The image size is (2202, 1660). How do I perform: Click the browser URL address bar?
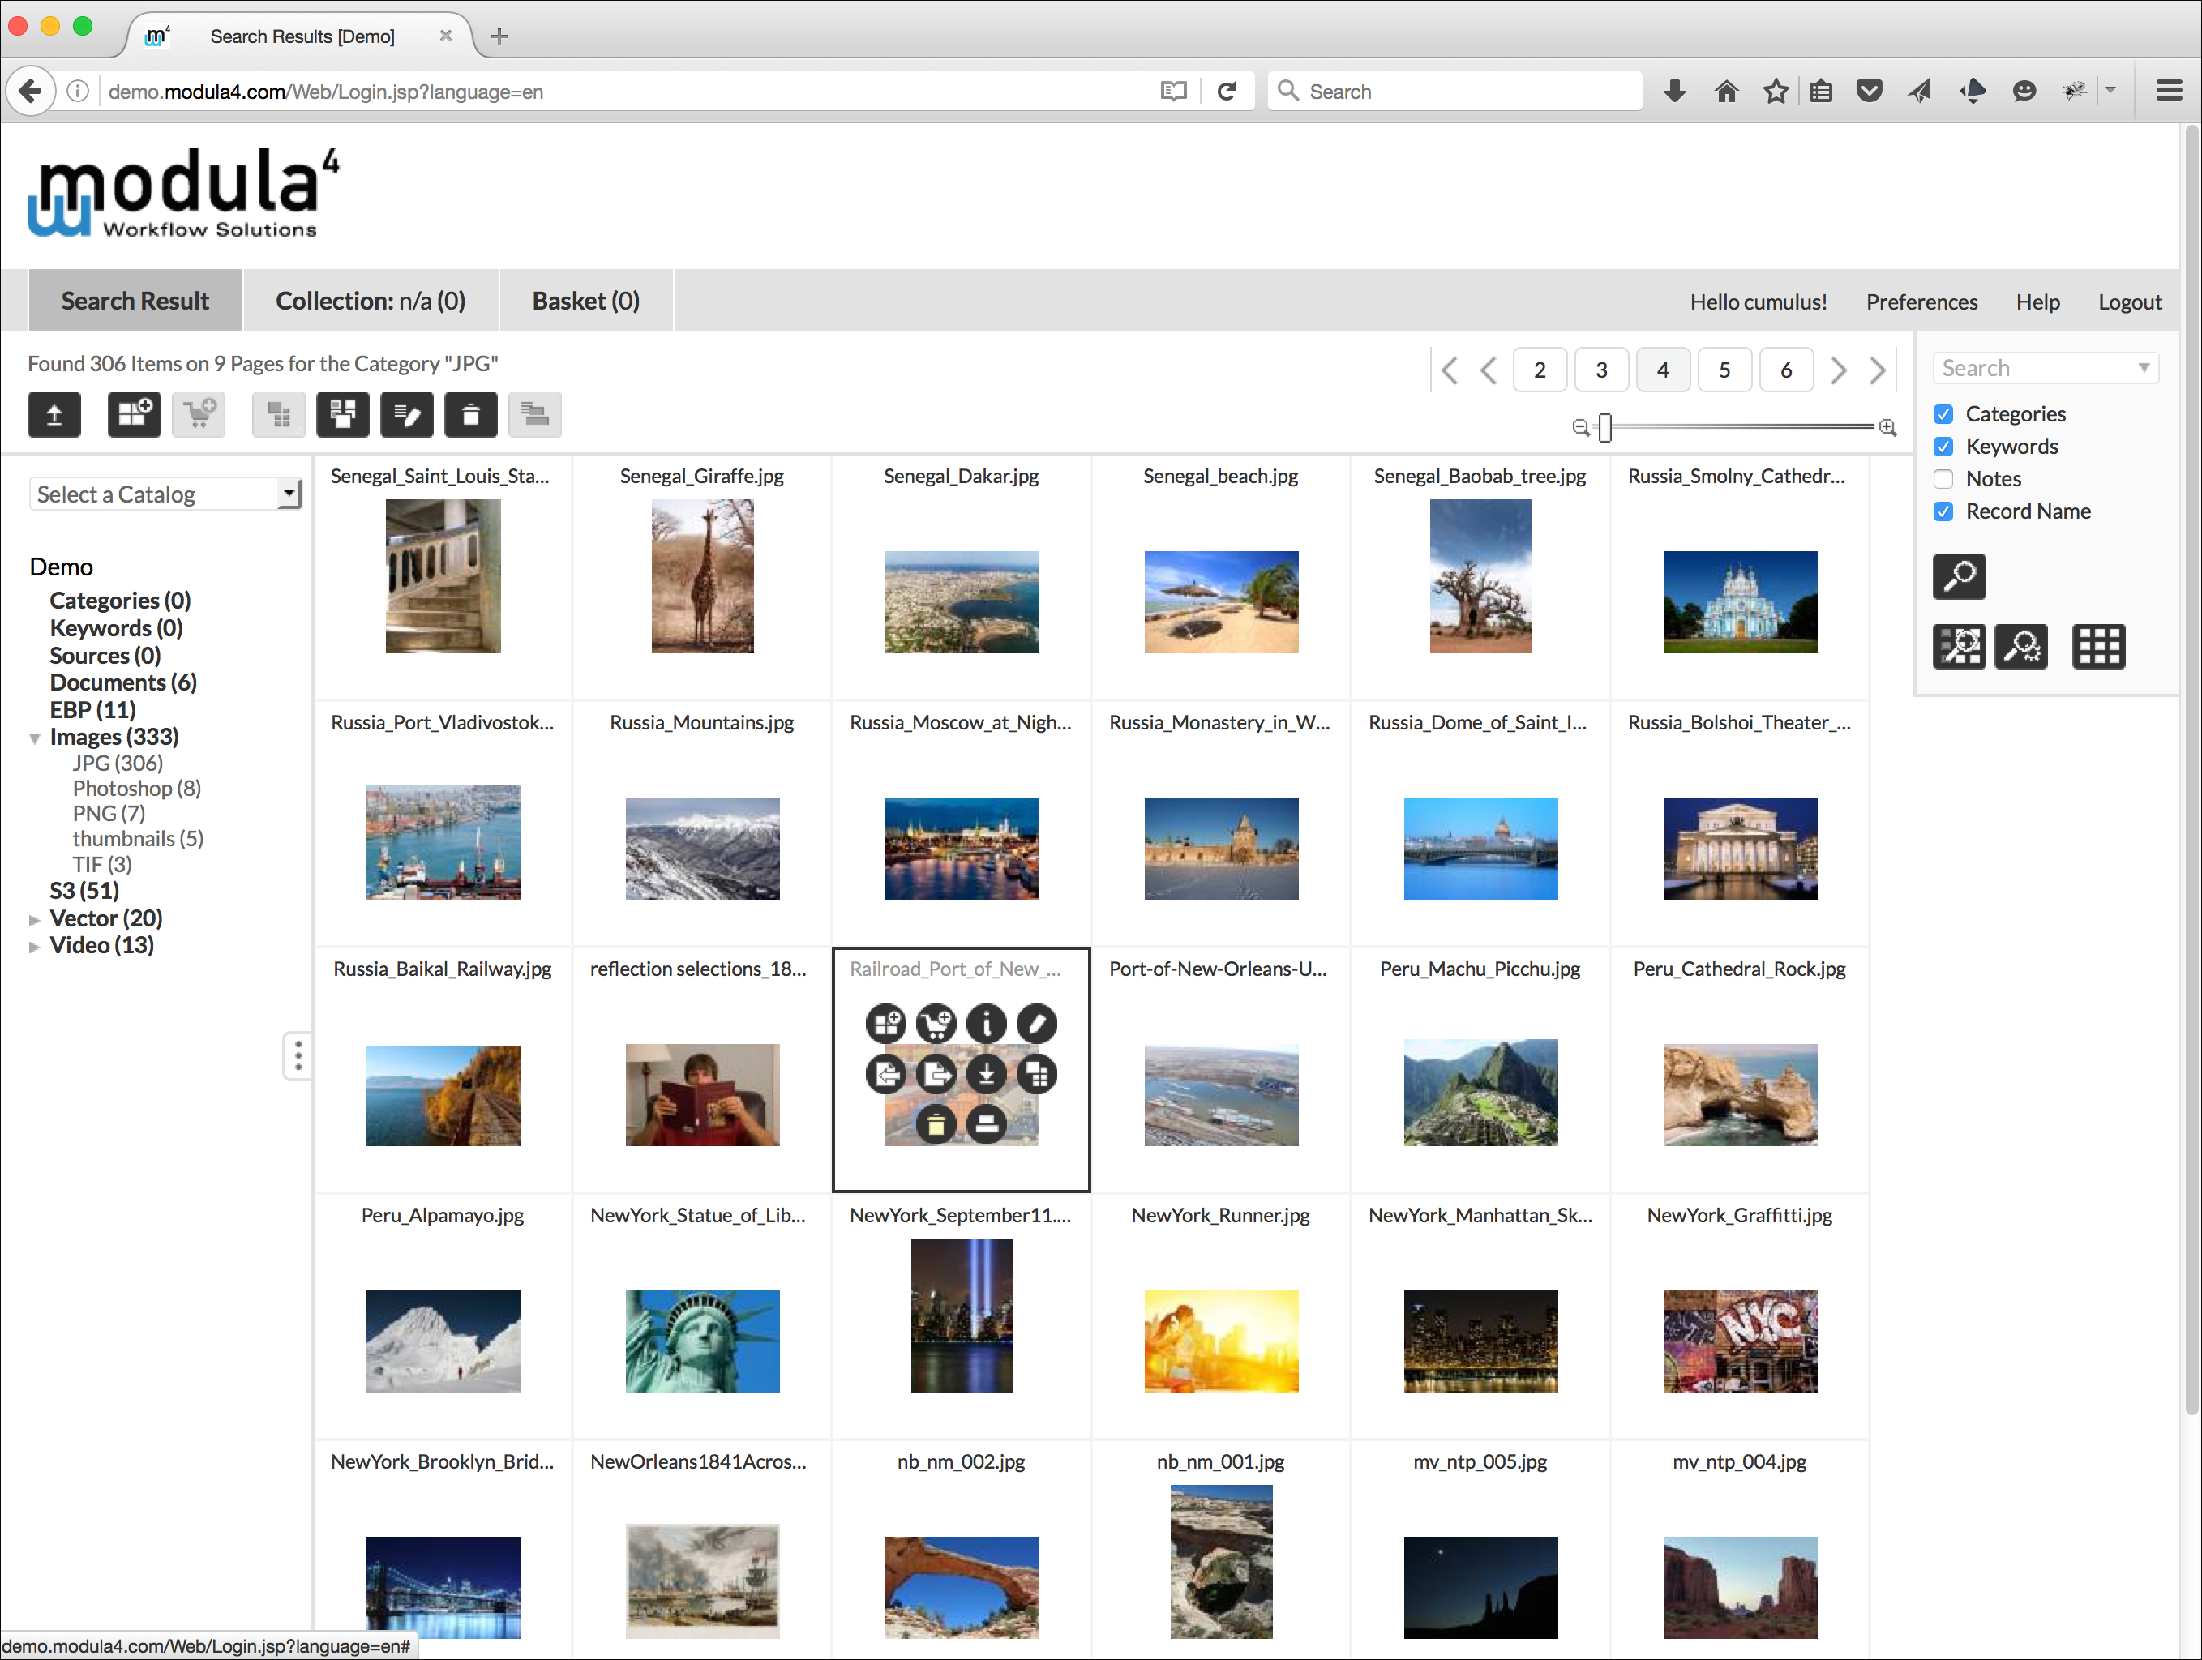click(x=628, y=92)
